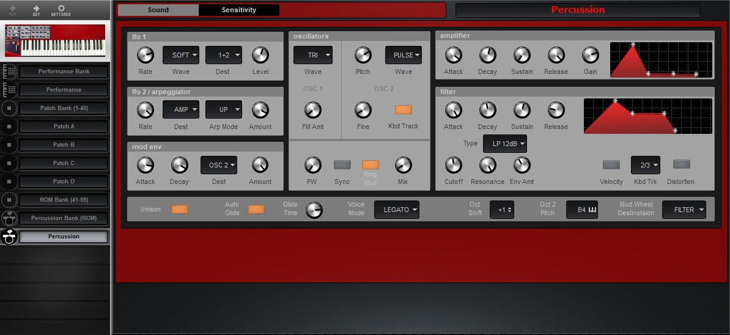This screenshot has width=730, height=335.
Task: Switch to the Sensitivity tab
Action: [239, 10]
